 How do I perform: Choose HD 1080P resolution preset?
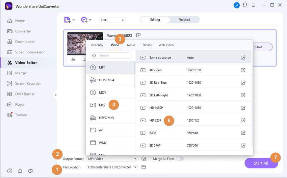pyautogui.click(x=193, y=108)
